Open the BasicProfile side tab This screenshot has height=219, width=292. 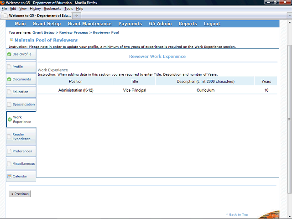coord(21,54)
